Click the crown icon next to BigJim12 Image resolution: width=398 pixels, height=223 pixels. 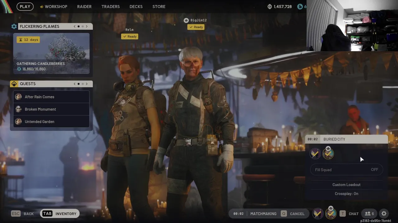point(186,20)
